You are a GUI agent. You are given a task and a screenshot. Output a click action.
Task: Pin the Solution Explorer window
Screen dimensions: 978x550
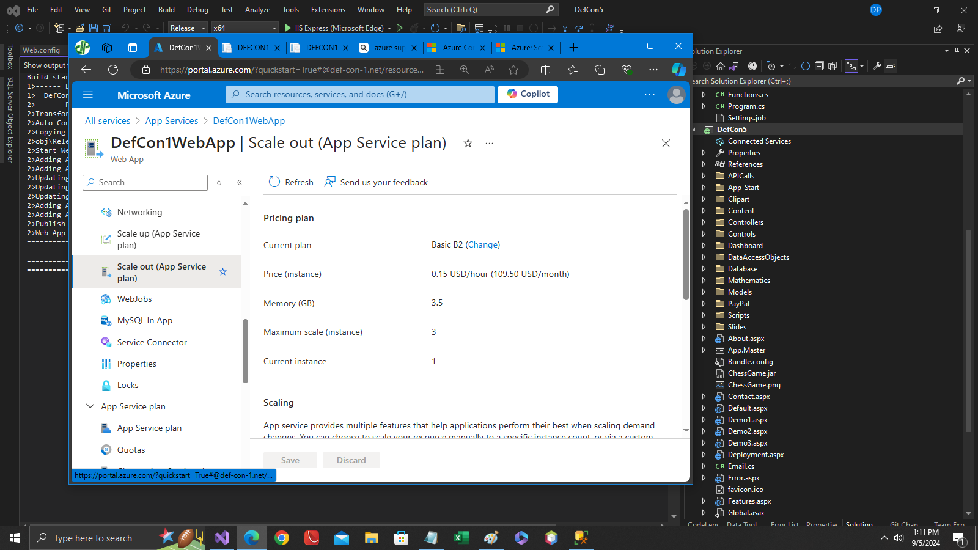pyautogui.click(x=956, y=51)
